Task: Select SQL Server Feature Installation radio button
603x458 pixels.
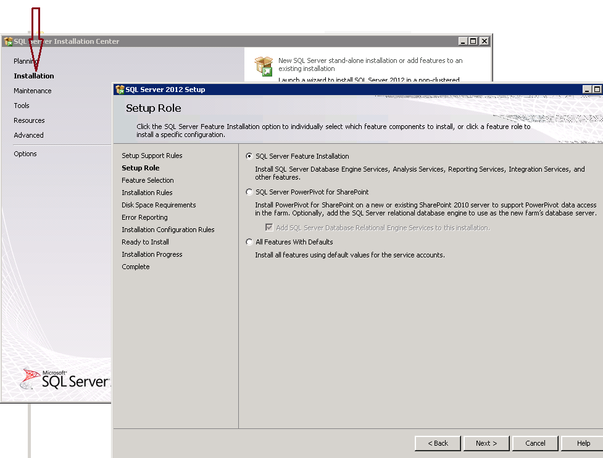Action: click(249, 156)
